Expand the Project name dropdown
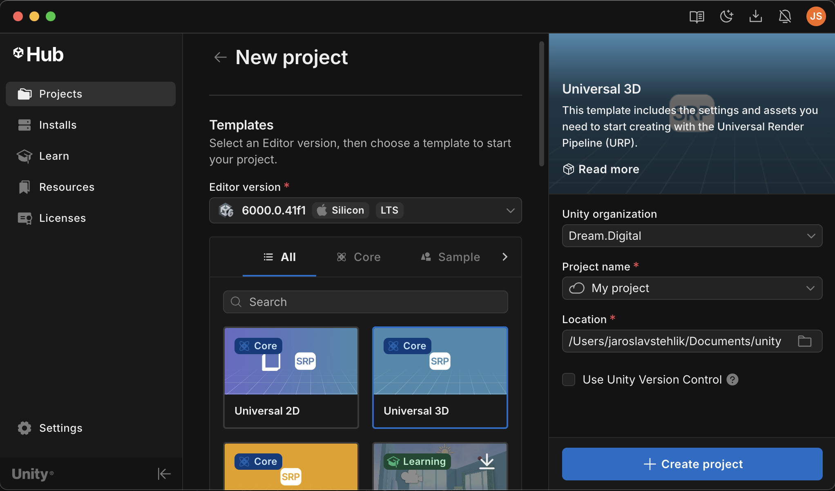 tap(811, 288)
